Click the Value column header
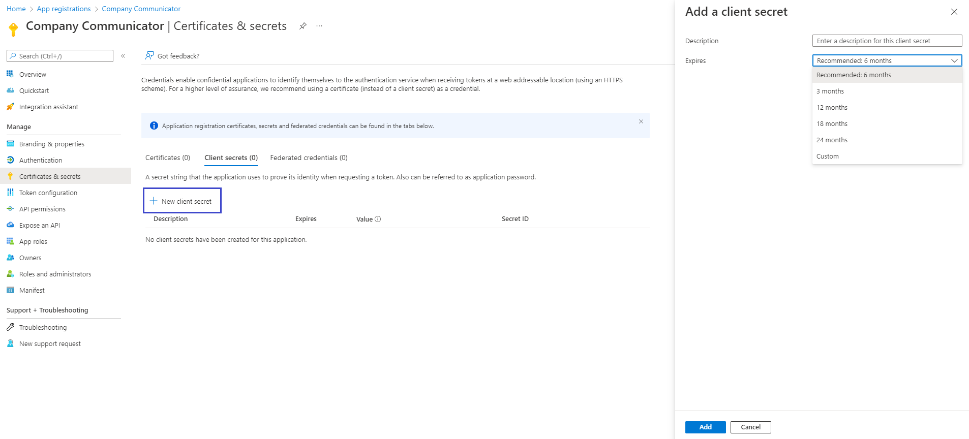The width and height of the screenshot is (969, 439). (x=365, y=219)
